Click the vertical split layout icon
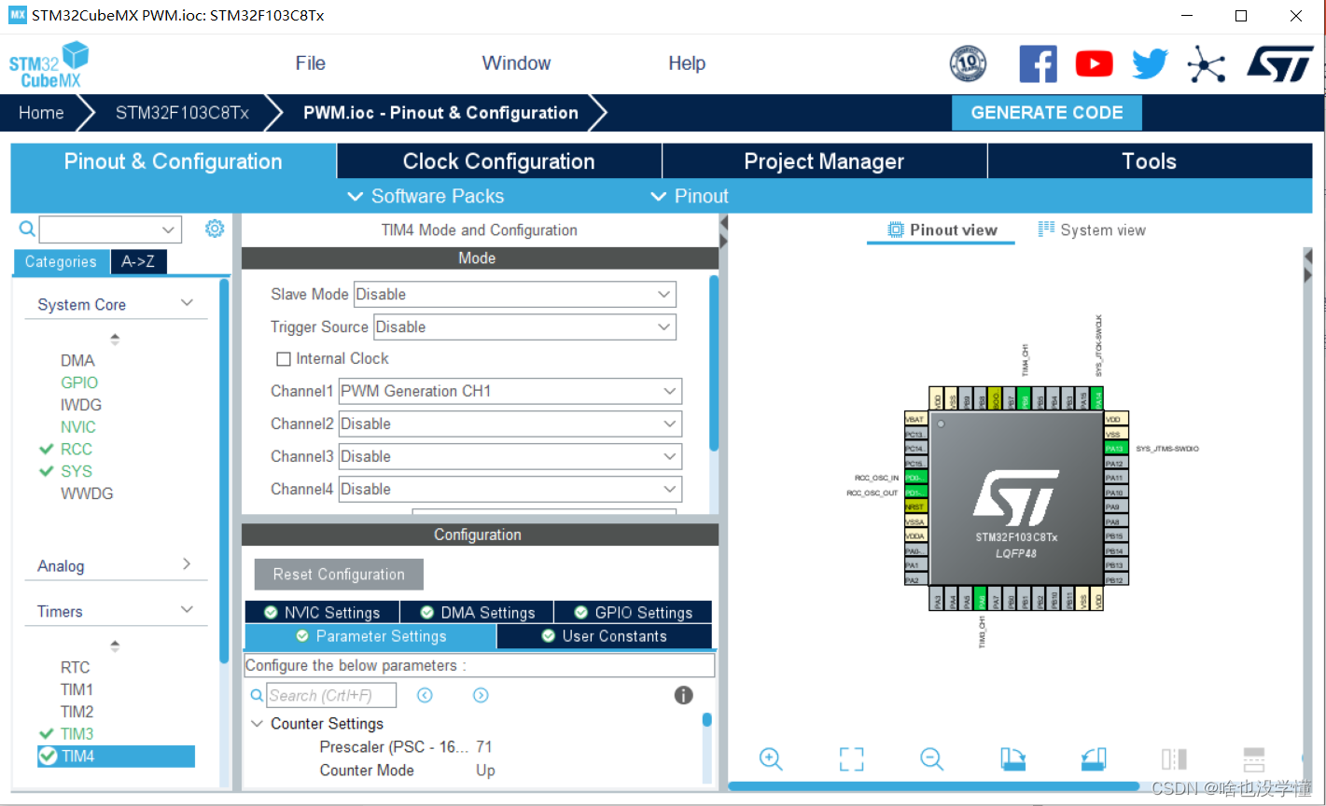 (1174, 758)
